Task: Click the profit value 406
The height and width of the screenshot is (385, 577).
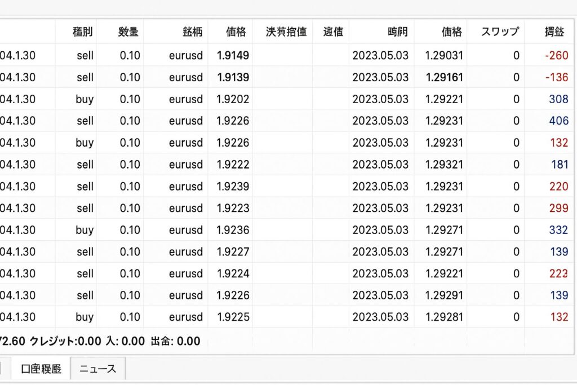Action: click(x=558, y=121)
